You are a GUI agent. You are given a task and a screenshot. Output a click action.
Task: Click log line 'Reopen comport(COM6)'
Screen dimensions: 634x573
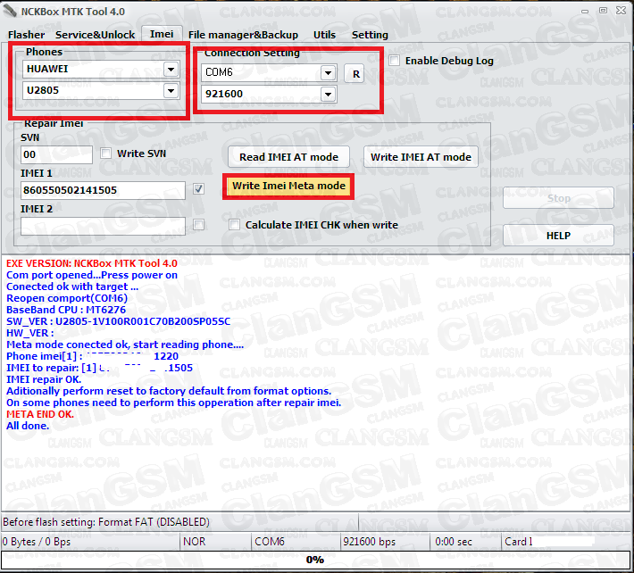[x=67, y=298]
